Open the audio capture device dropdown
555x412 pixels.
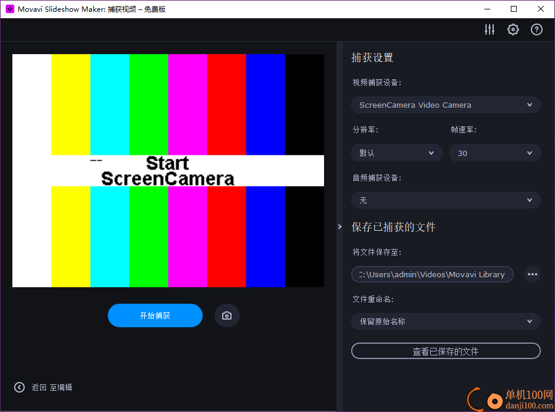click(445, 200)
